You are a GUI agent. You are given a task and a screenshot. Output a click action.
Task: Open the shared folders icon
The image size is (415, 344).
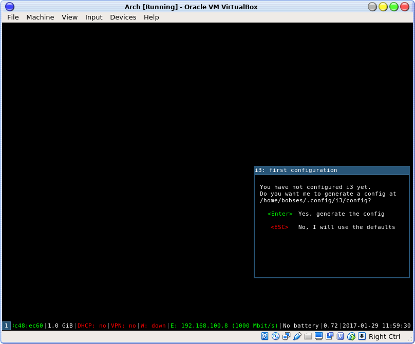[x=308, y=336]
